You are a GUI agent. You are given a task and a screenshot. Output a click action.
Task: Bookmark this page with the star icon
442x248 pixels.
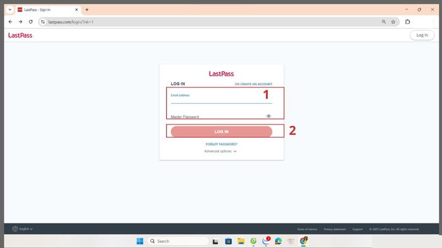click(x=393, y=22)
